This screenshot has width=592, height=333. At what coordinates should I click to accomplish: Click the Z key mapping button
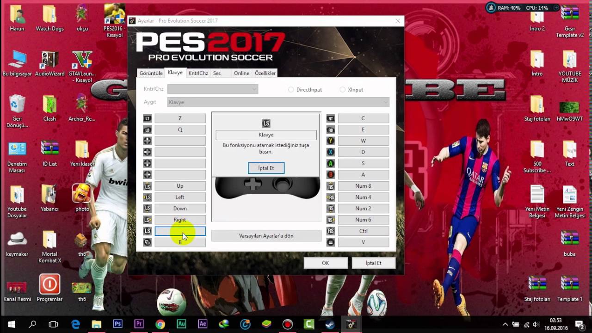[180, 118]
